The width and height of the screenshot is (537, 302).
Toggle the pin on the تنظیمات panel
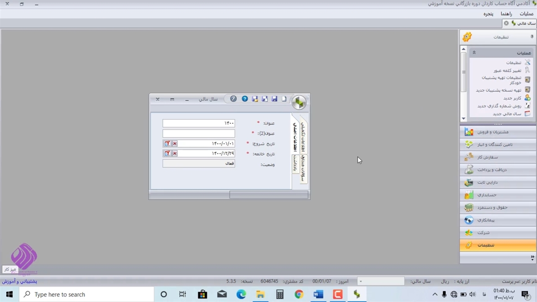click(532, 37)
